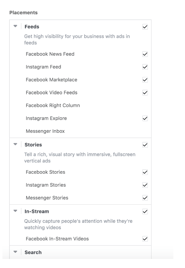185x268 pixels.
Task: Click the Messenger Inbox placement row
Action: [45, 131]
